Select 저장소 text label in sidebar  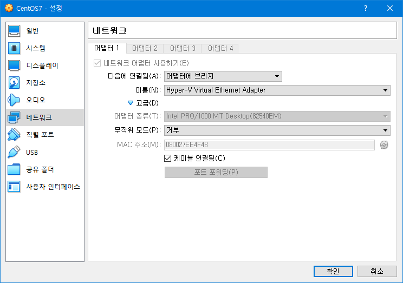point(36,83)
